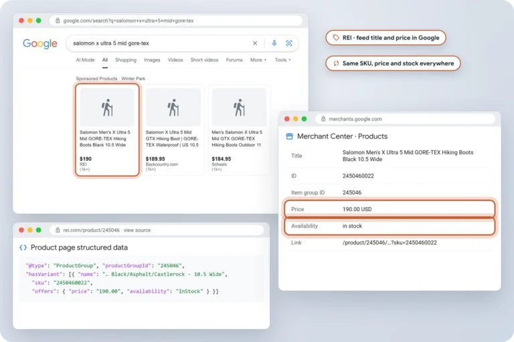Select Price value 190.00 USD

(357, 209)
